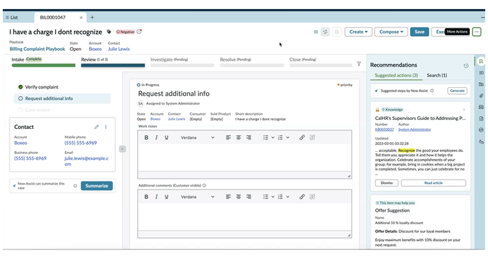Image resolution: width=488 pixels, height=270 pixels.
Task: Select the Investigate (Pending) stage
Action: click(182, 62)
